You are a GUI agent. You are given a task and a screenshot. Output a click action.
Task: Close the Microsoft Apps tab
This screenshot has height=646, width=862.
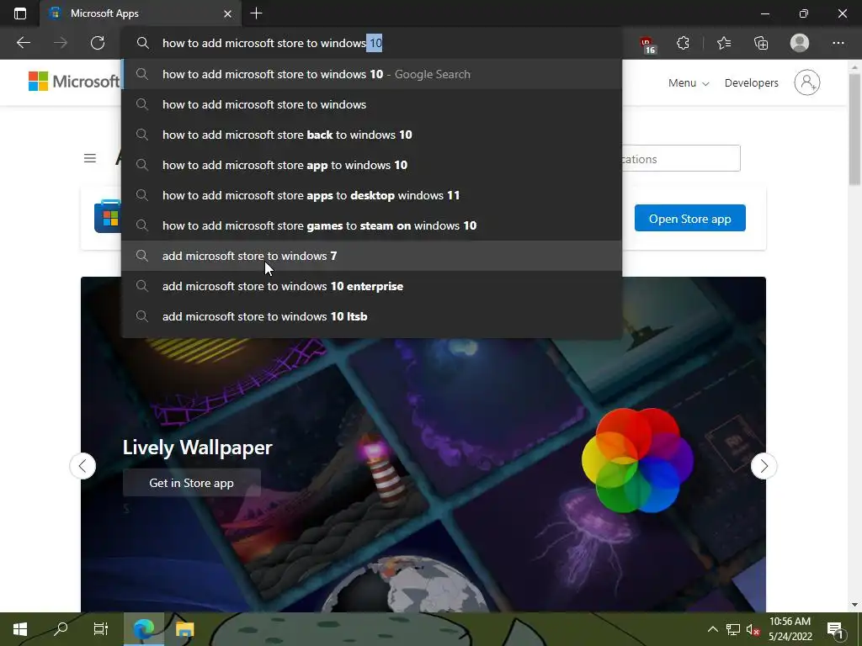pyautogui.click(x=227, y=13)
